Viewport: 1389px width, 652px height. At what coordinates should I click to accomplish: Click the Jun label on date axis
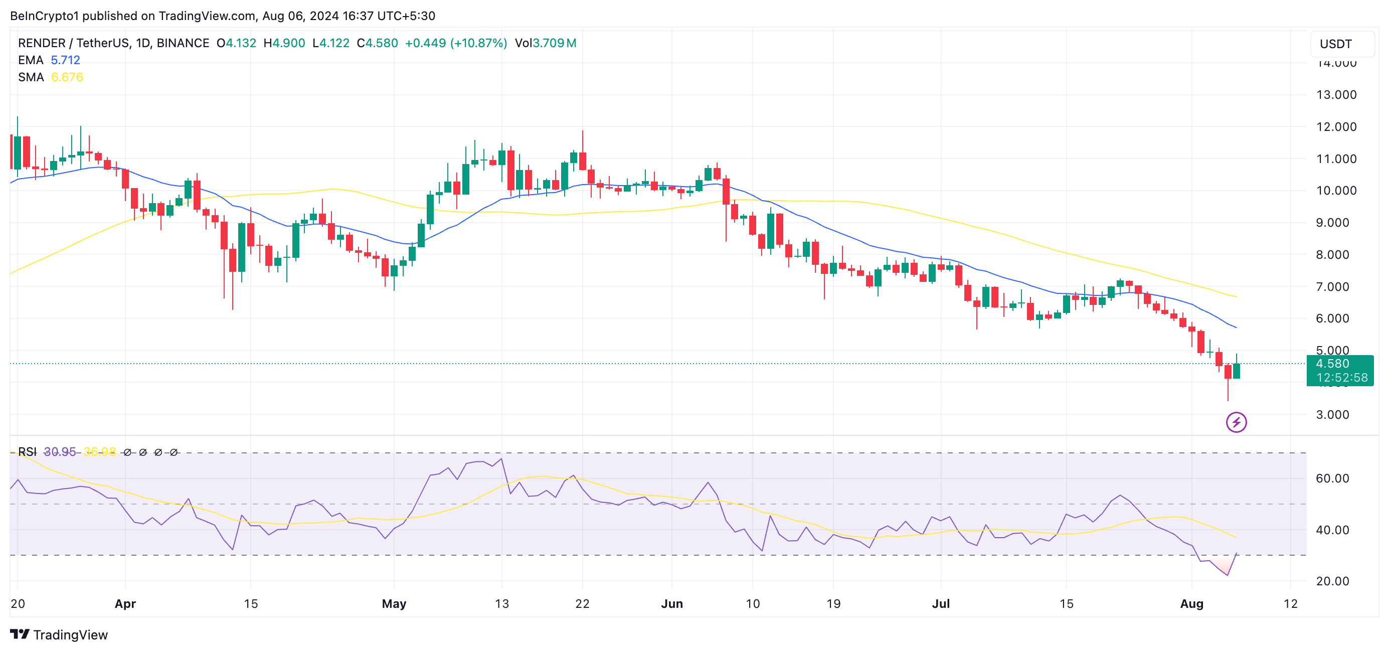click(672, 603)
